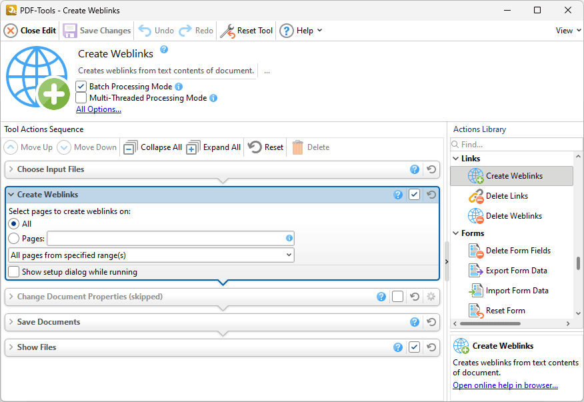Select Import Form Data action

512,291
